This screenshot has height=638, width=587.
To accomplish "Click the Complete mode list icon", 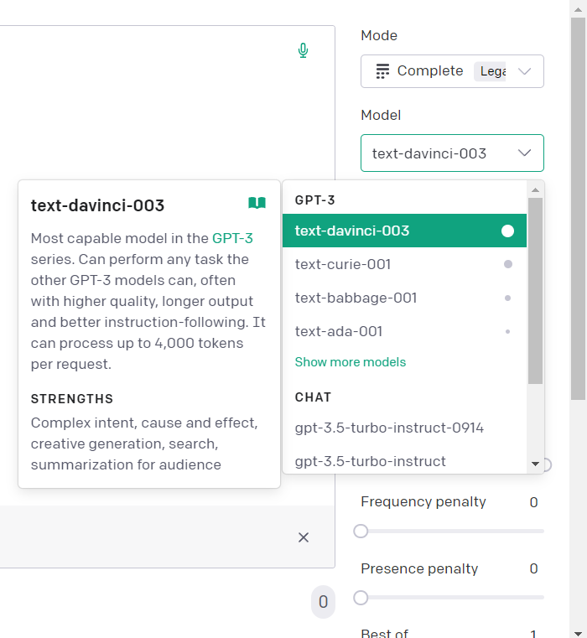I will click(x=382, y=71).
